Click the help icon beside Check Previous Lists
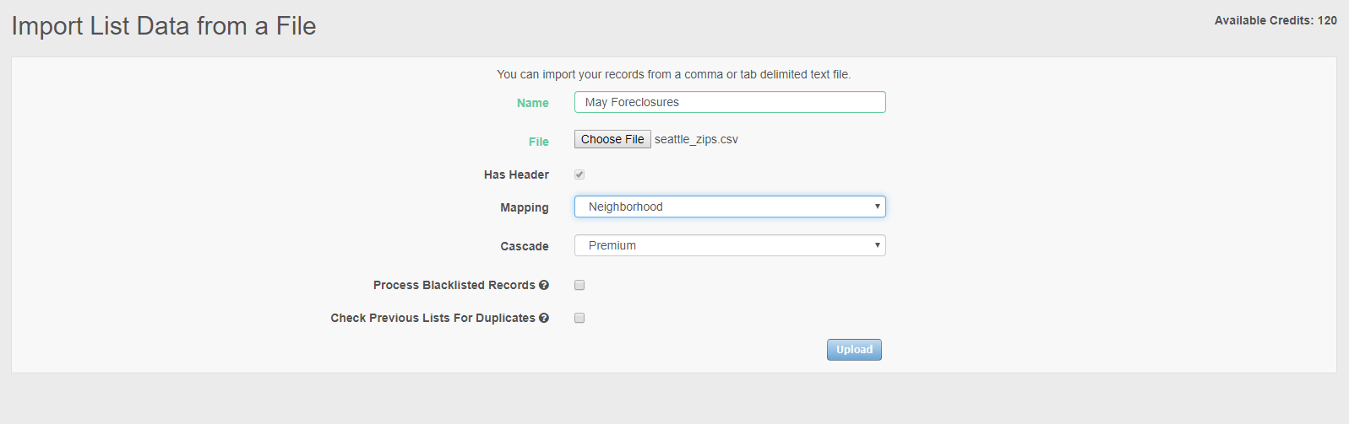 pyautogui.click(x=544, y=318)
